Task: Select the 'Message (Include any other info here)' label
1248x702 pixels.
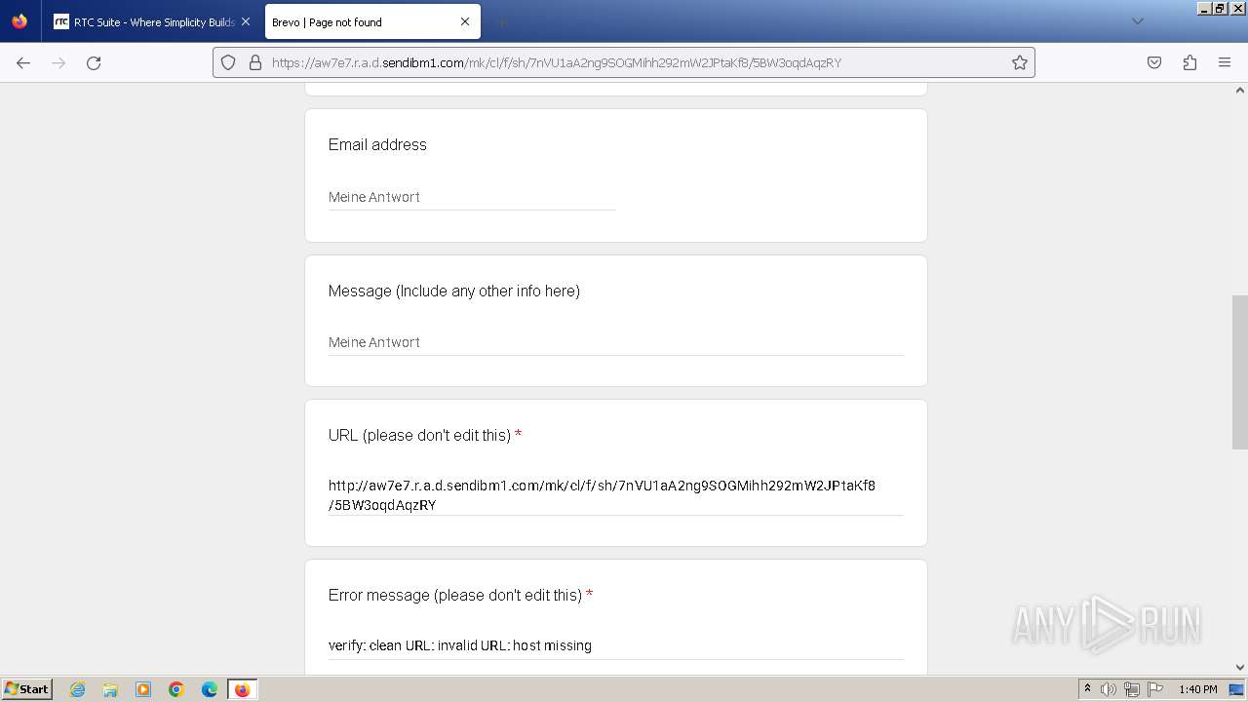Action: 454,291
